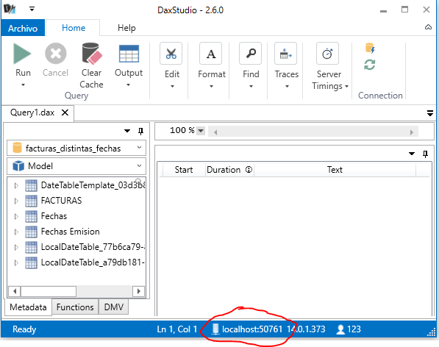Open the Archivo file menu
Viewport: 439px width, 347px height.
23,28
